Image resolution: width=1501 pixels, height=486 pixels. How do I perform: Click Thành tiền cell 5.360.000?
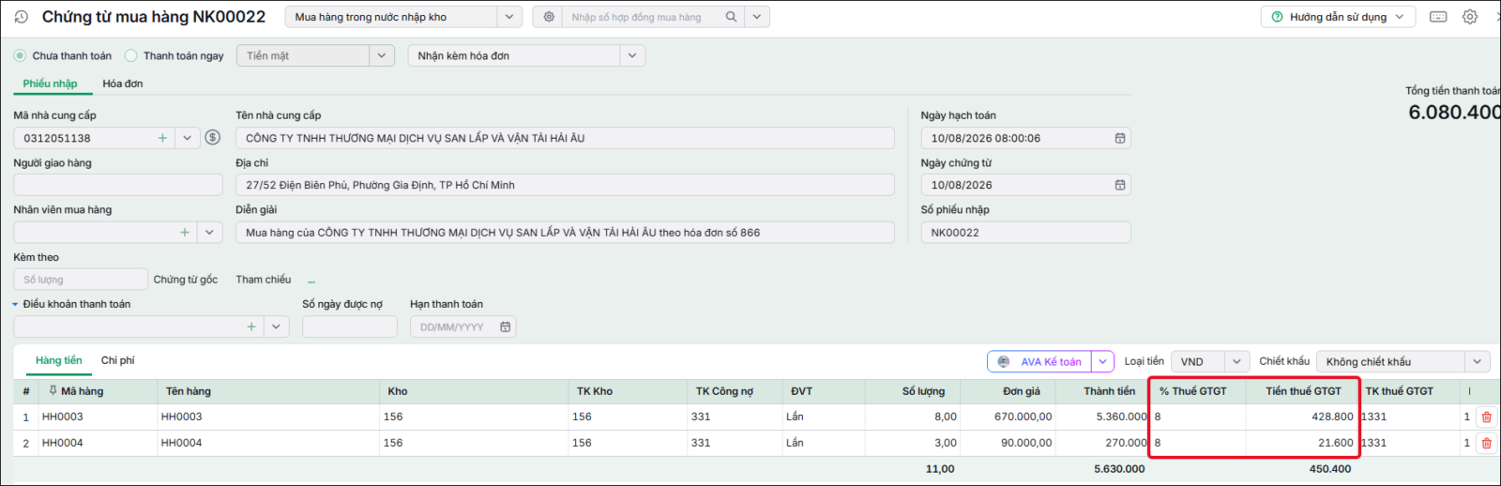(x=1102, y=417)
